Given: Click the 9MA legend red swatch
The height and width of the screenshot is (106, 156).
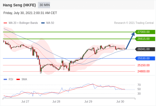Looking at the screenshot, I should 18,79.
